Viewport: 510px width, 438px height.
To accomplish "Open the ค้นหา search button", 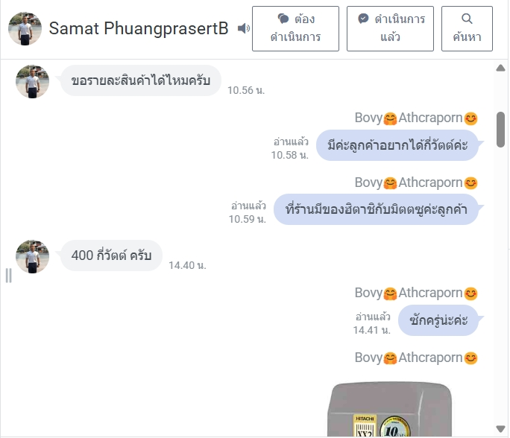I will (x=467, y=28).
